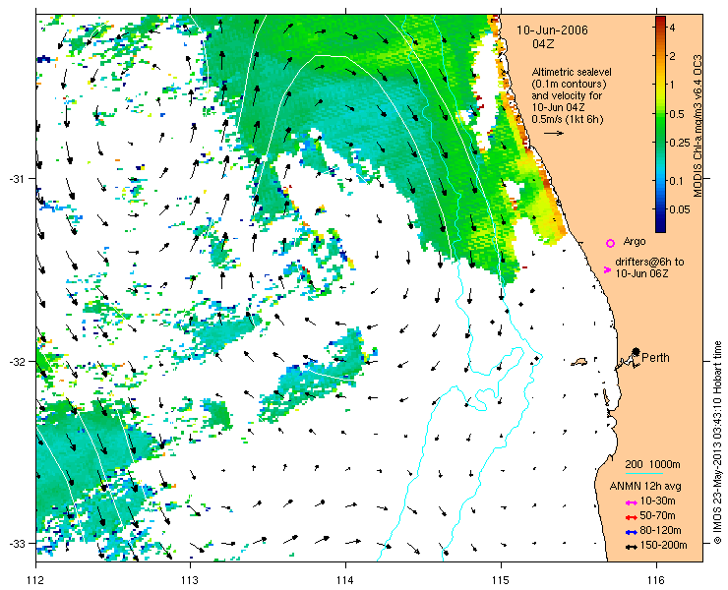The width and height of the screenshot is (728, 590).
Task: Click the 200 1000m isobath label
Action: pyautogui.click(x=652, y=465)
